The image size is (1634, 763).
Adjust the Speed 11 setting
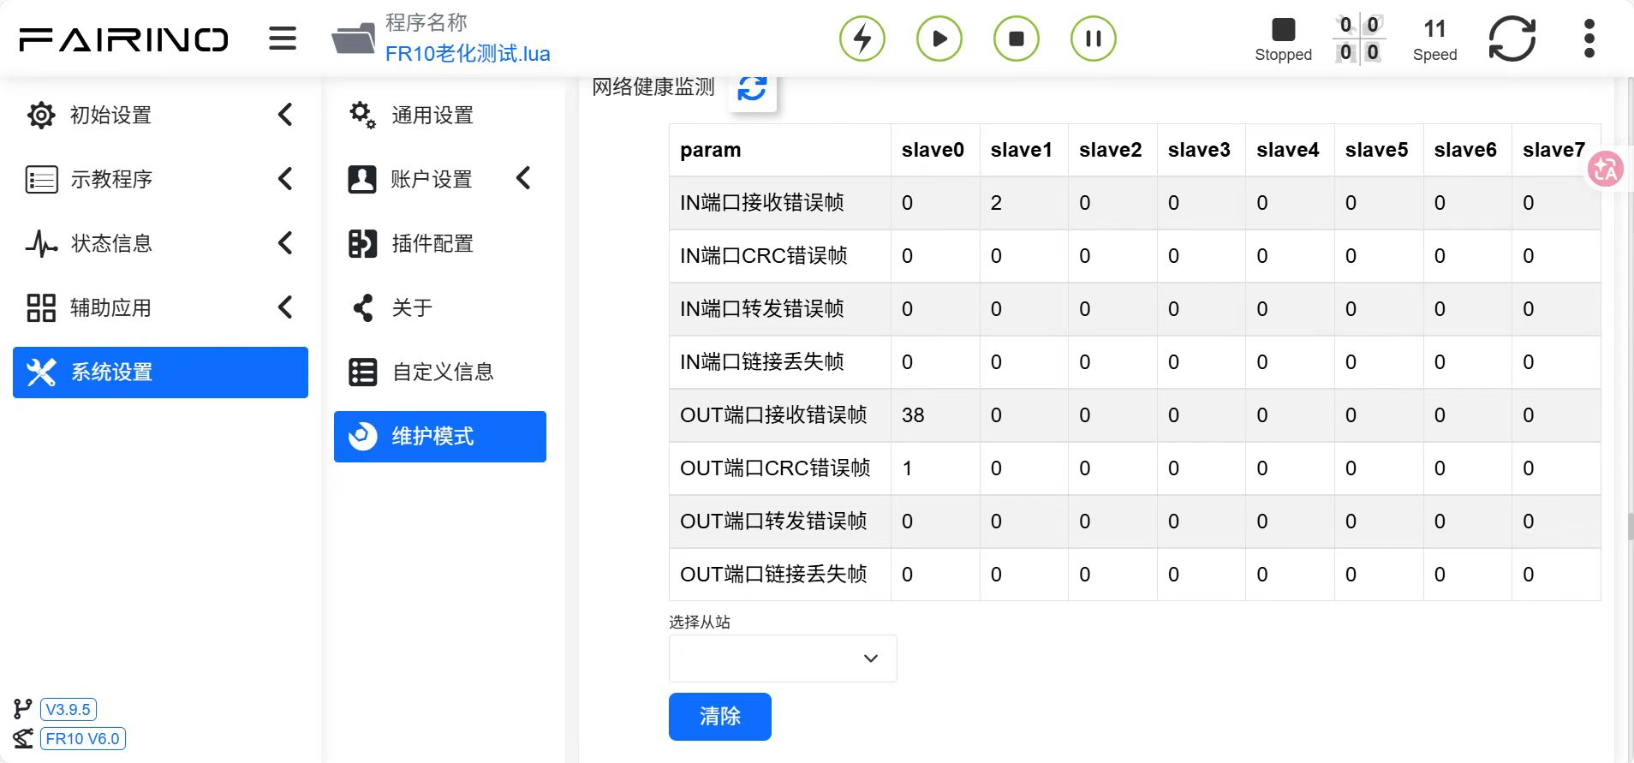pyautogui.click(x=1434, y=39)
